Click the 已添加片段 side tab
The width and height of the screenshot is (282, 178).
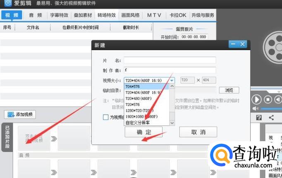click(x=7, y=137)
